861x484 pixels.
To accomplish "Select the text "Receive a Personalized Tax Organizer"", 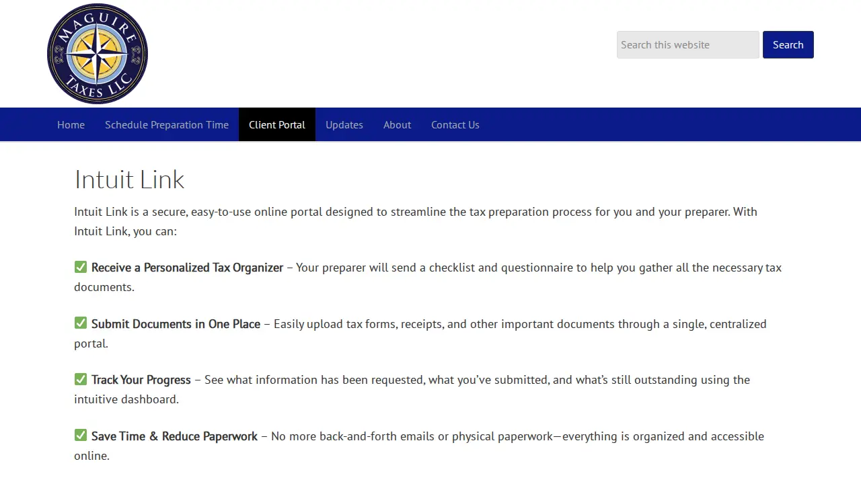I will tap(187, 268).
